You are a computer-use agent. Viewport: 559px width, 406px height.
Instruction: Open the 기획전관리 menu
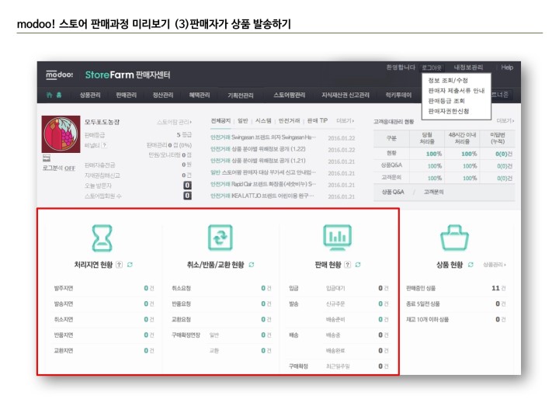pyautogui.click(x=241, y=95)
